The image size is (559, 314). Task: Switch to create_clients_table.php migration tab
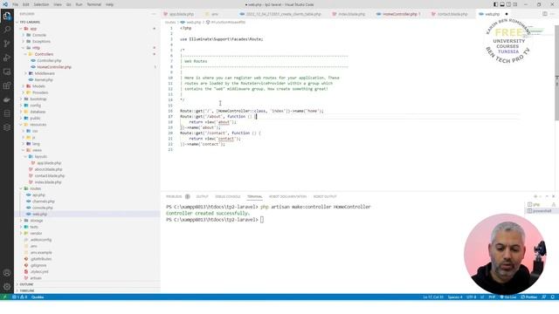(280, 14)
